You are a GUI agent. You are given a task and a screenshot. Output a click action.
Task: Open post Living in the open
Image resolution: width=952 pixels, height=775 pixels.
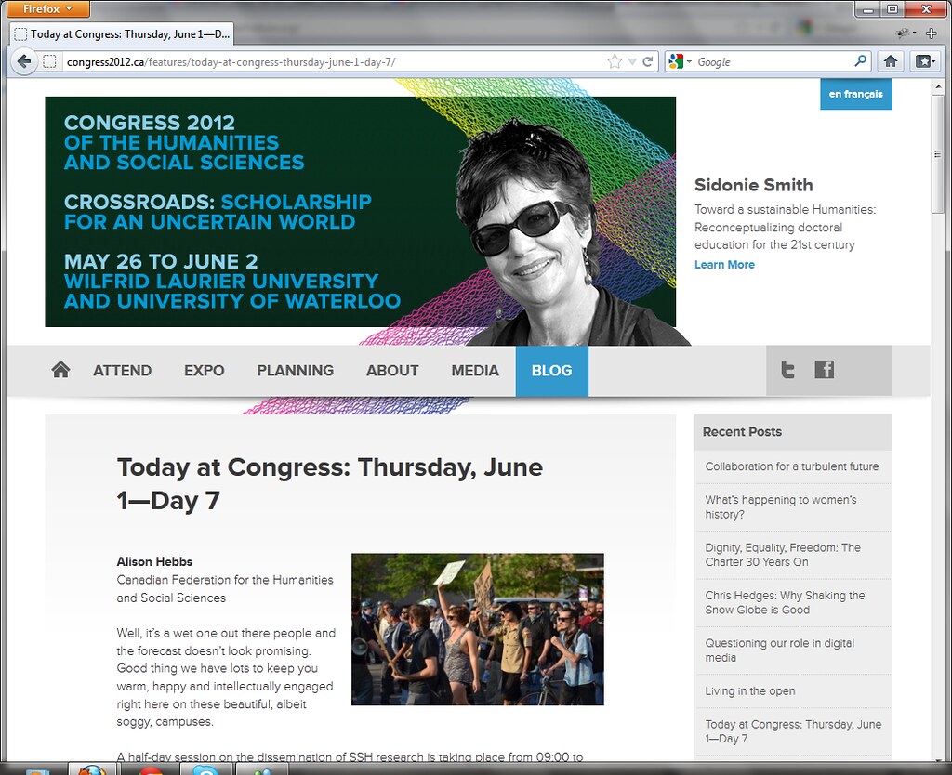750,691
